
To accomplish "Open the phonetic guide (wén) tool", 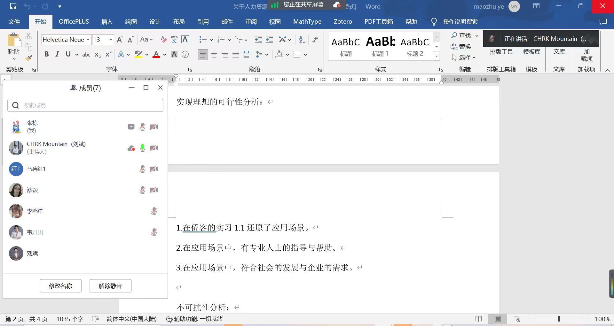I will [x=174, y=40].
